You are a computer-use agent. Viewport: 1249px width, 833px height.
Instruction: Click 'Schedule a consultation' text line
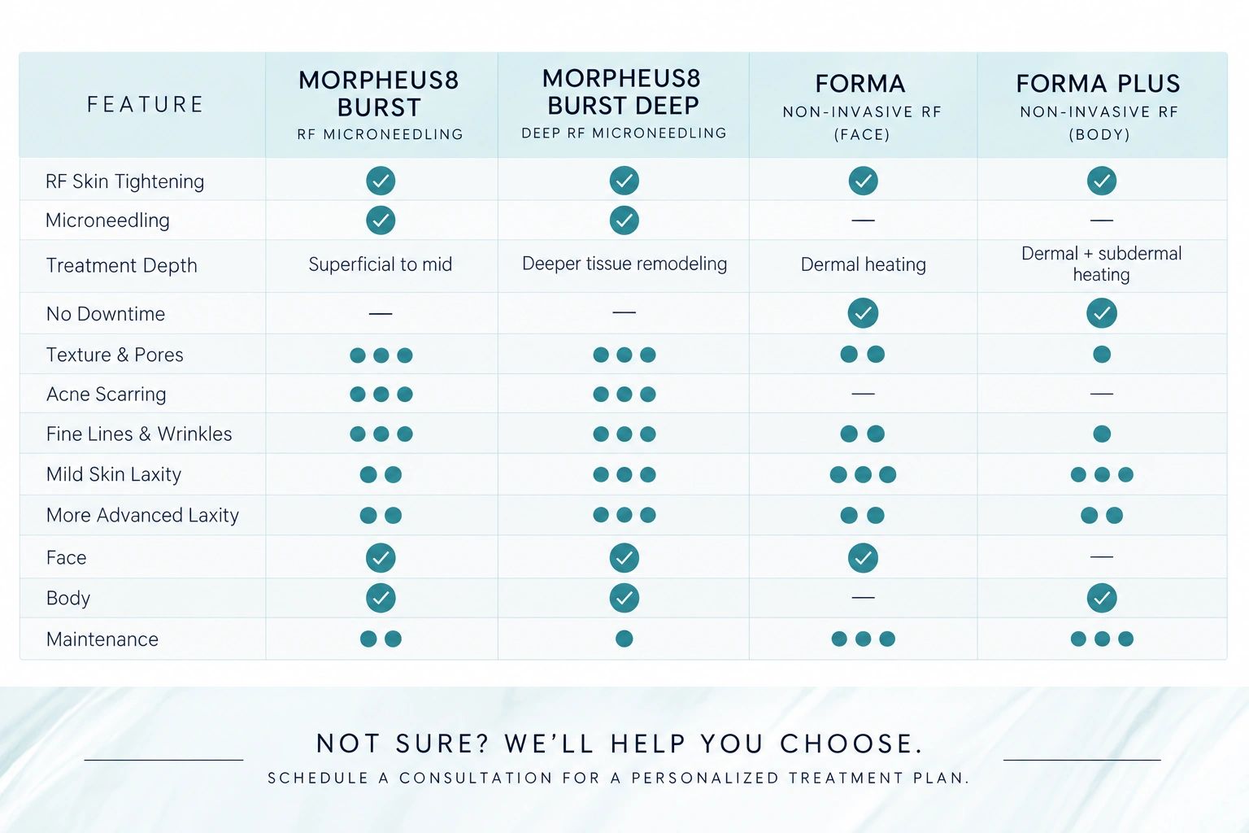(x=619, y=778)
